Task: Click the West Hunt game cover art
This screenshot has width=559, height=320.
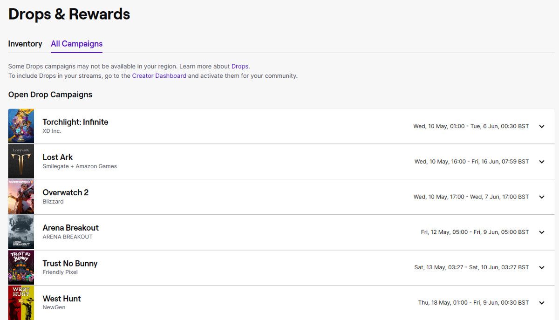Action: pyautogui.click(x=21, y=303)
